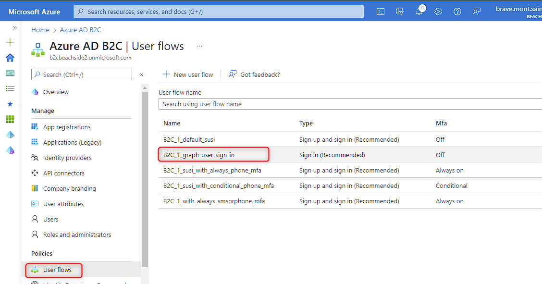Viewport: 542px width, 284px height.
Task: Open B2C_1_susi_with_always_phone_mfa user flow
Action: tap(212, 170)
